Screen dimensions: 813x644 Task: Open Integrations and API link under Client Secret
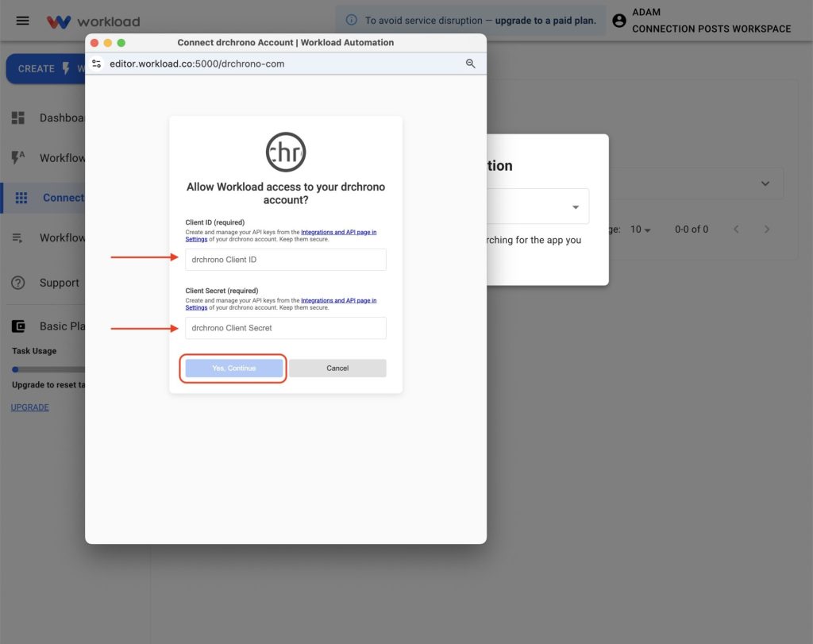[338, 300]
